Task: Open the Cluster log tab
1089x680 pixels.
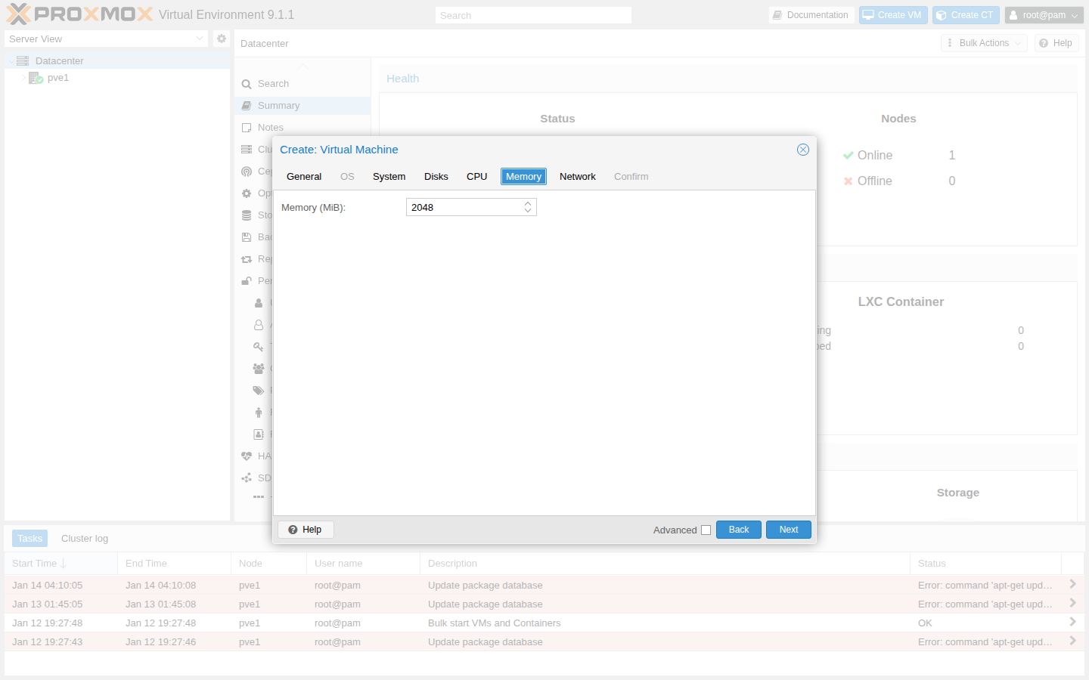Action: click(x=84, y=538)
